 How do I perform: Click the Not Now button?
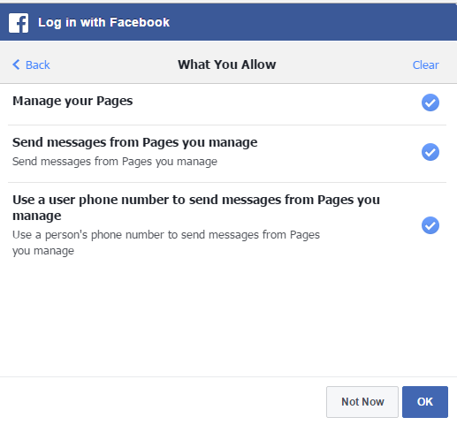362,402
